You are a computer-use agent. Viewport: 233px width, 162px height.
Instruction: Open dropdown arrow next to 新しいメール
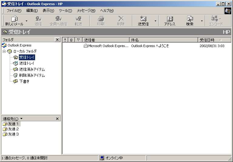coord(27,21)
